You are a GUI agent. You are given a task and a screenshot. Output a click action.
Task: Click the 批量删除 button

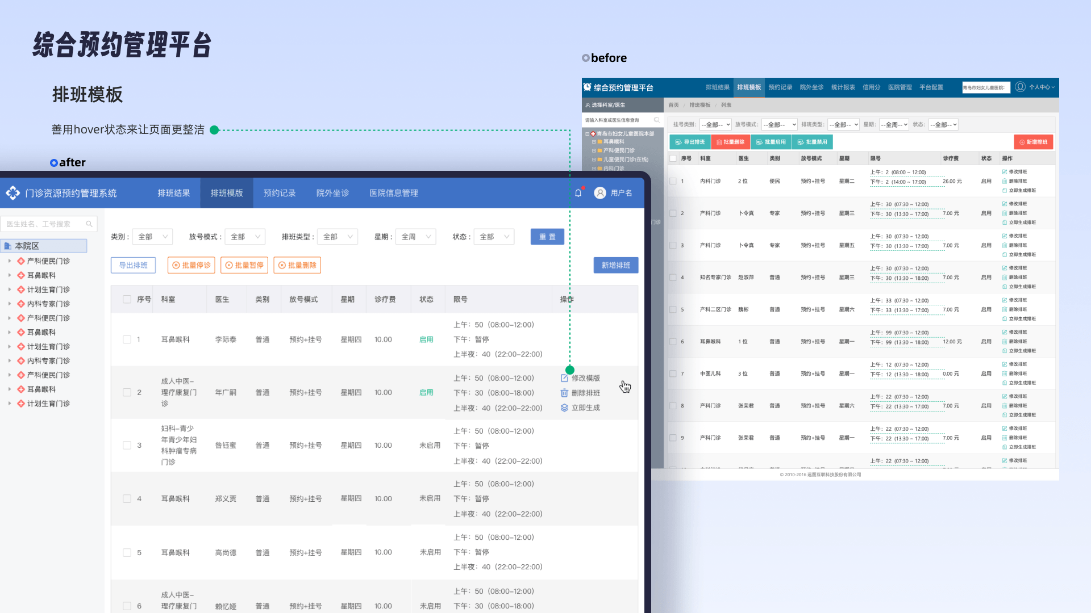tap(297, 265)
